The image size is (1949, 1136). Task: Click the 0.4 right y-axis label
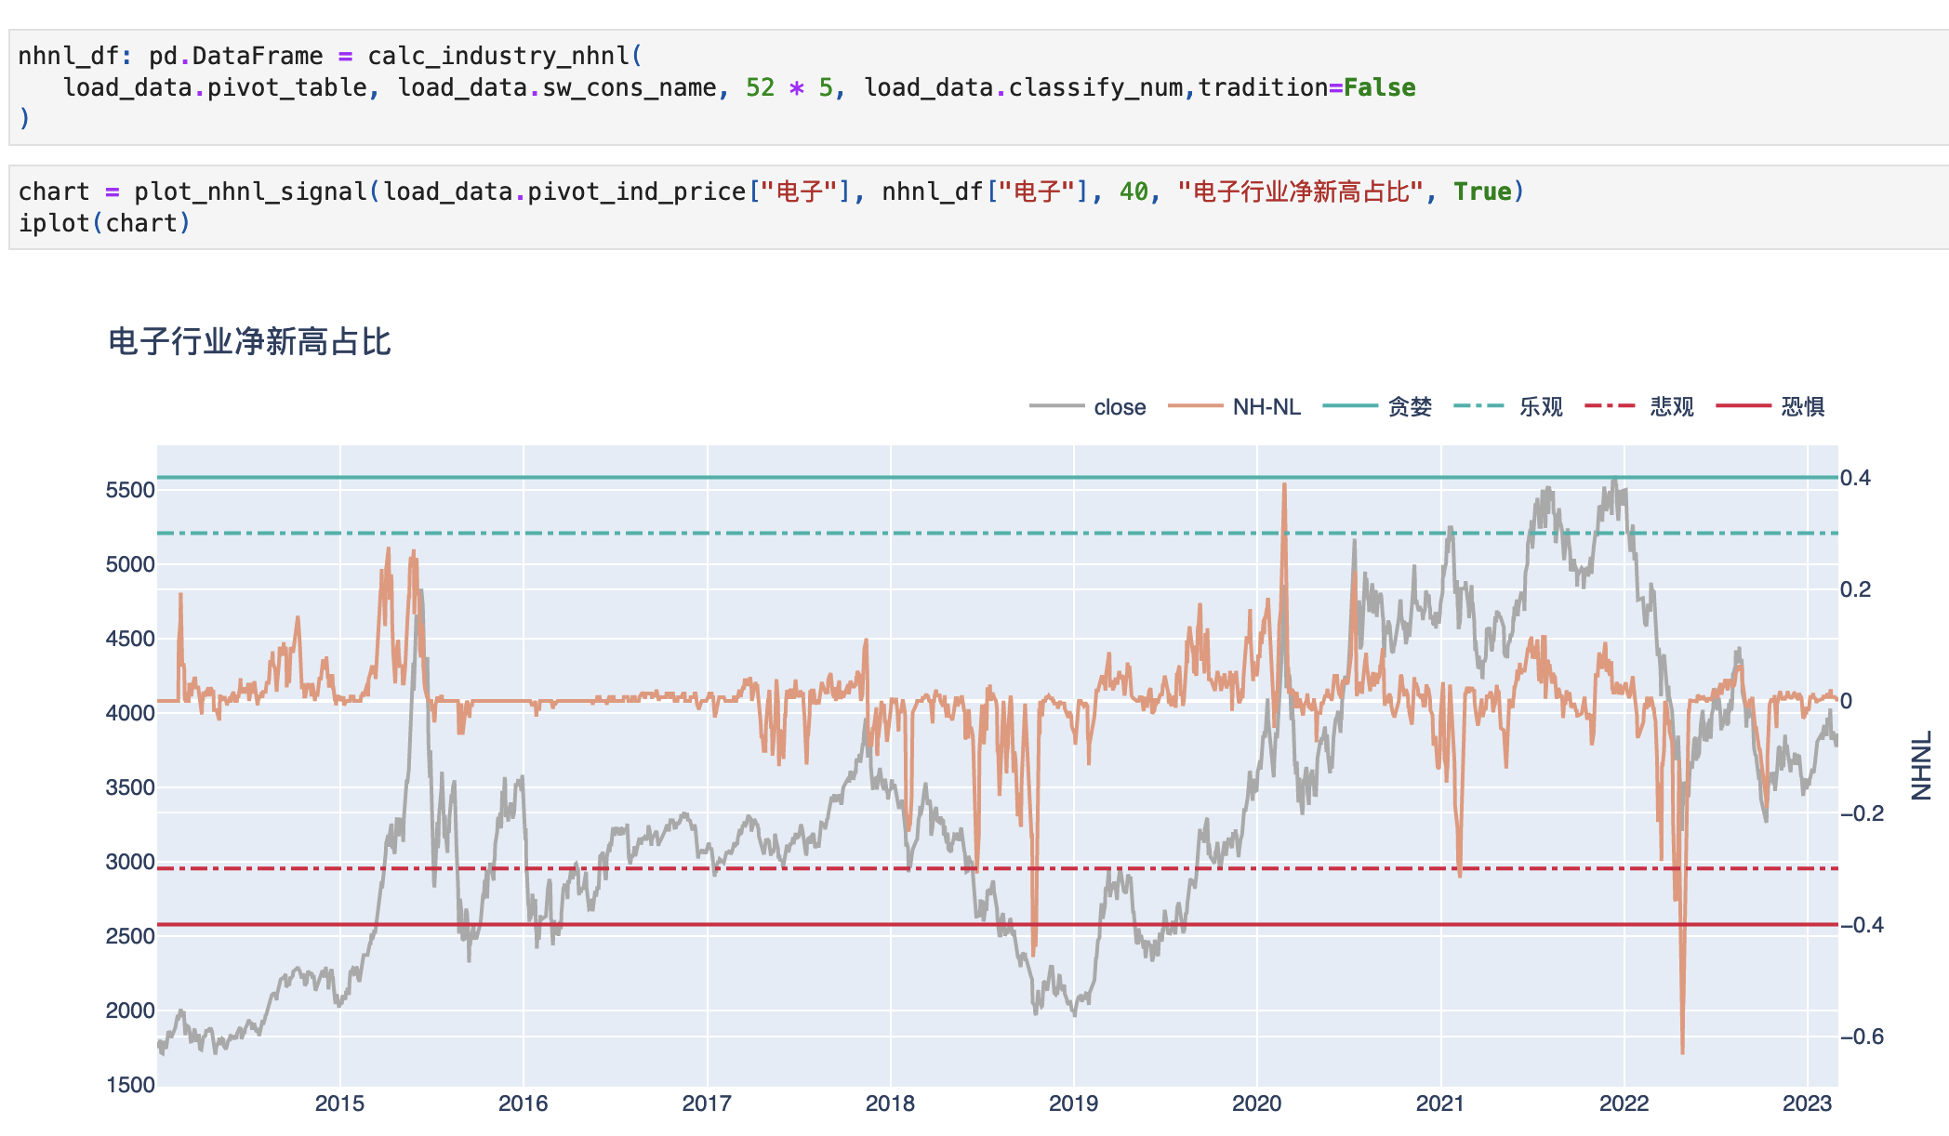[x=1855, y=478]
